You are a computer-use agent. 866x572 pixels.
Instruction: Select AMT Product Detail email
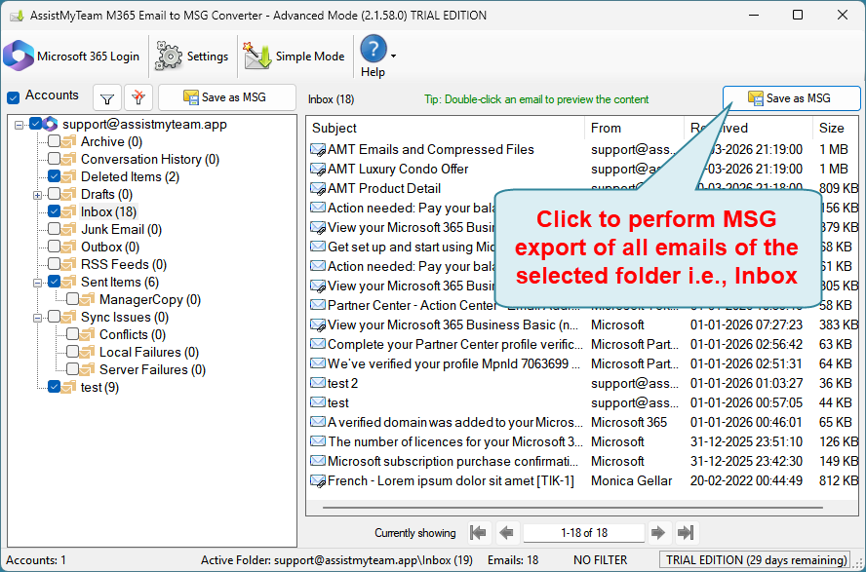384,189
